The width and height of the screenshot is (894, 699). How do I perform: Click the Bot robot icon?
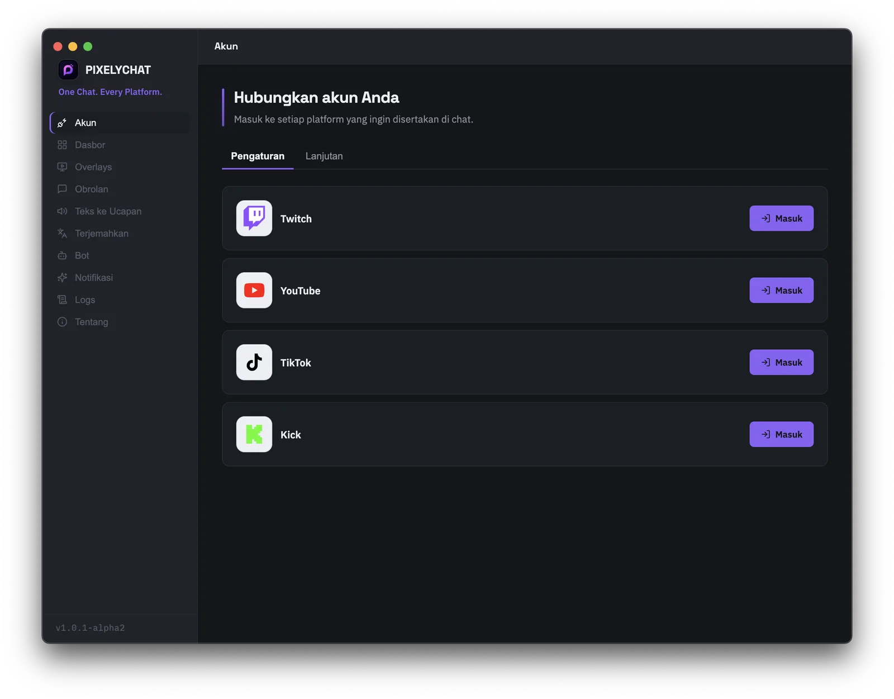point(62,255)
